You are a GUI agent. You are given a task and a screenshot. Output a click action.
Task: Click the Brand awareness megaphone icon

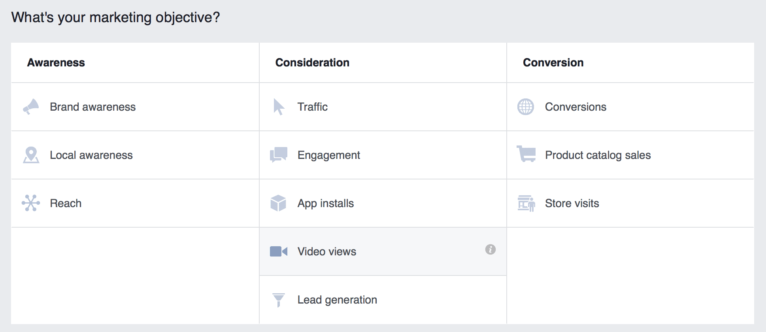pos(31,107)
